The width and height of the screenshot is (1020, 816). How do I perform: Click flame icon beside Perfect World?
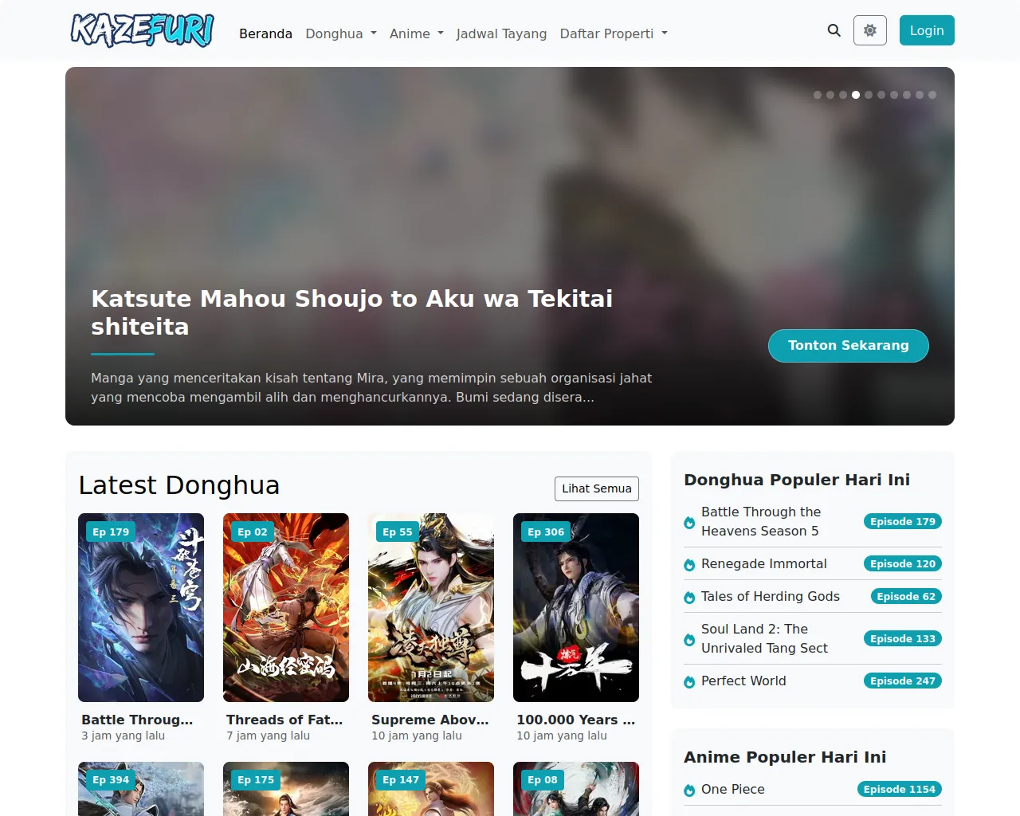coord(689,682)
